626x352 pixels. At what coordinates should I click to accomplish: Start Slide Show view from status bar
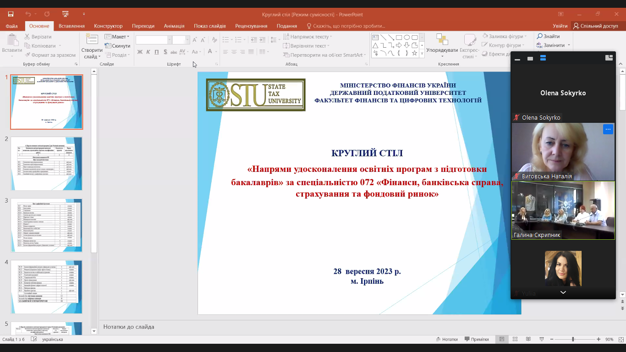click(x=542, y=339)
